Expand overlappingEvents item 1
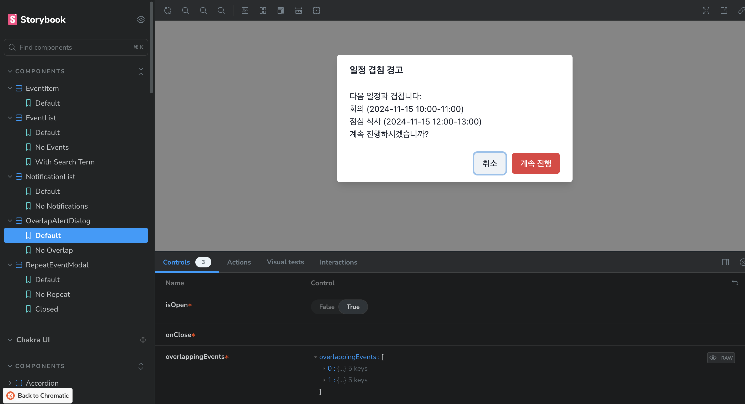Screen dimensions: 745x404 click(324, 380)
